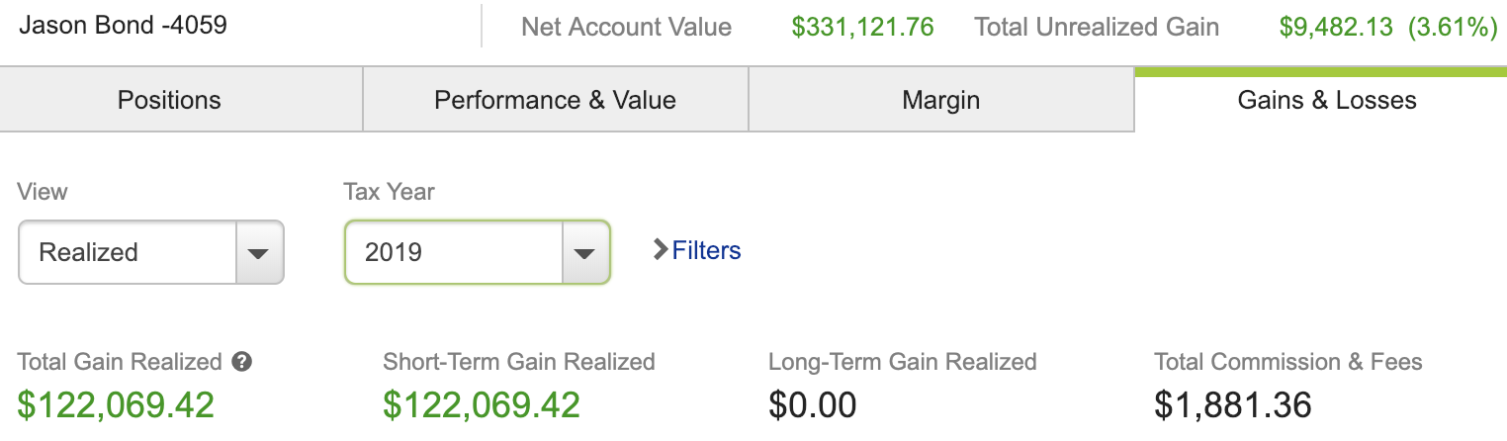Expand the Filters section
Viewport: 1507px width, 441px height.
click(x=696, y=250)
